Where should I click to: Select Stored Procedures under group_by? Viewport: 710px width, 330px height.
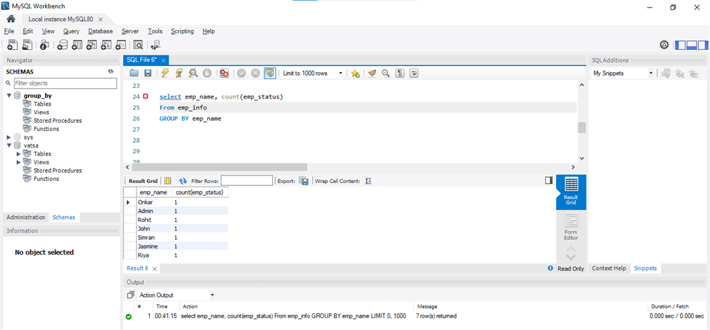click(58, 121)
